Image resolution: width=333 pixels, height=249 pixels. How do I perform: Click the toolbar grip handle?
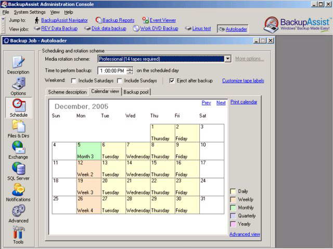click(x=3, y=25)
